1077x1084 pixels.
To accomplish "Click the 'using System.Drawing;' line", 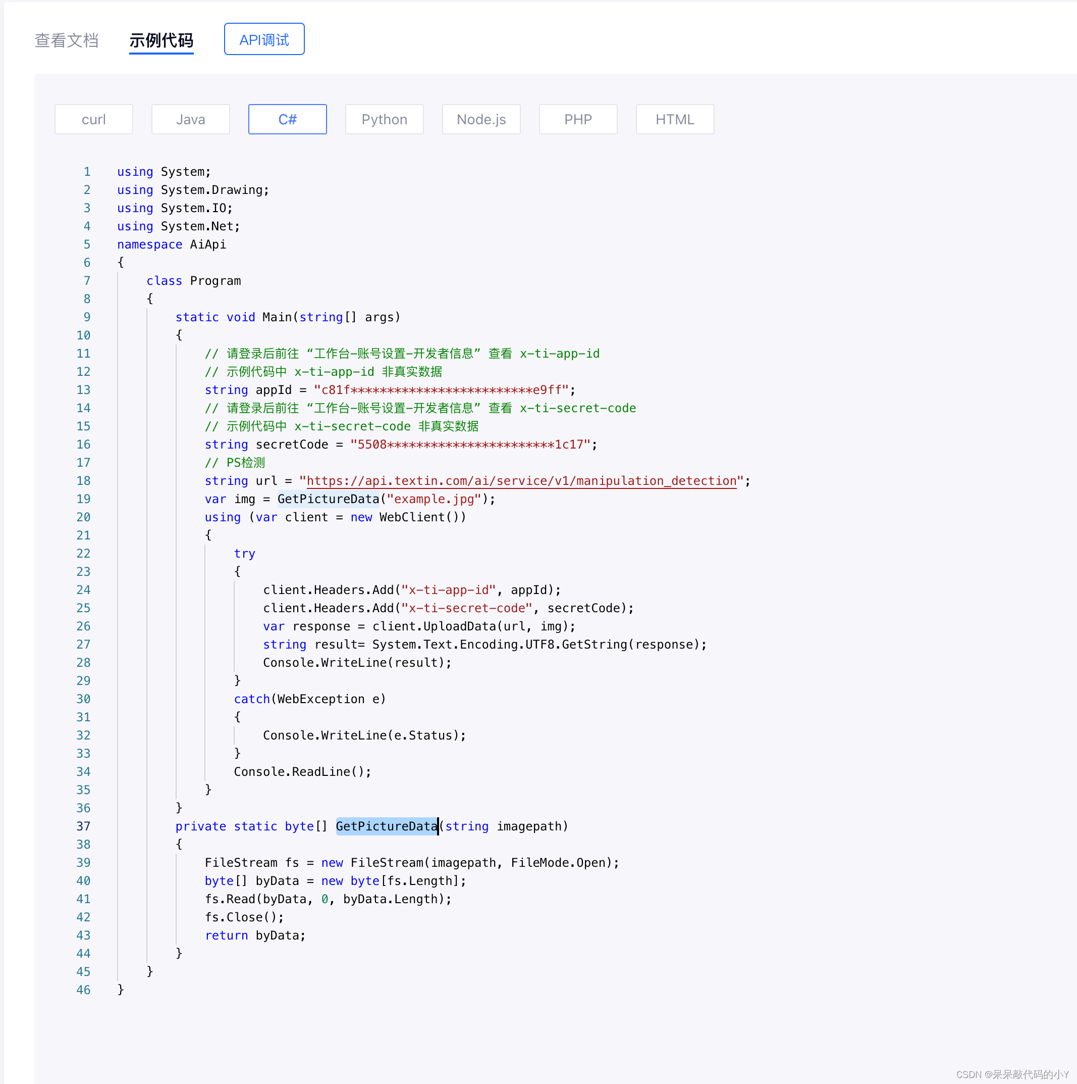I will click(193, 189).
